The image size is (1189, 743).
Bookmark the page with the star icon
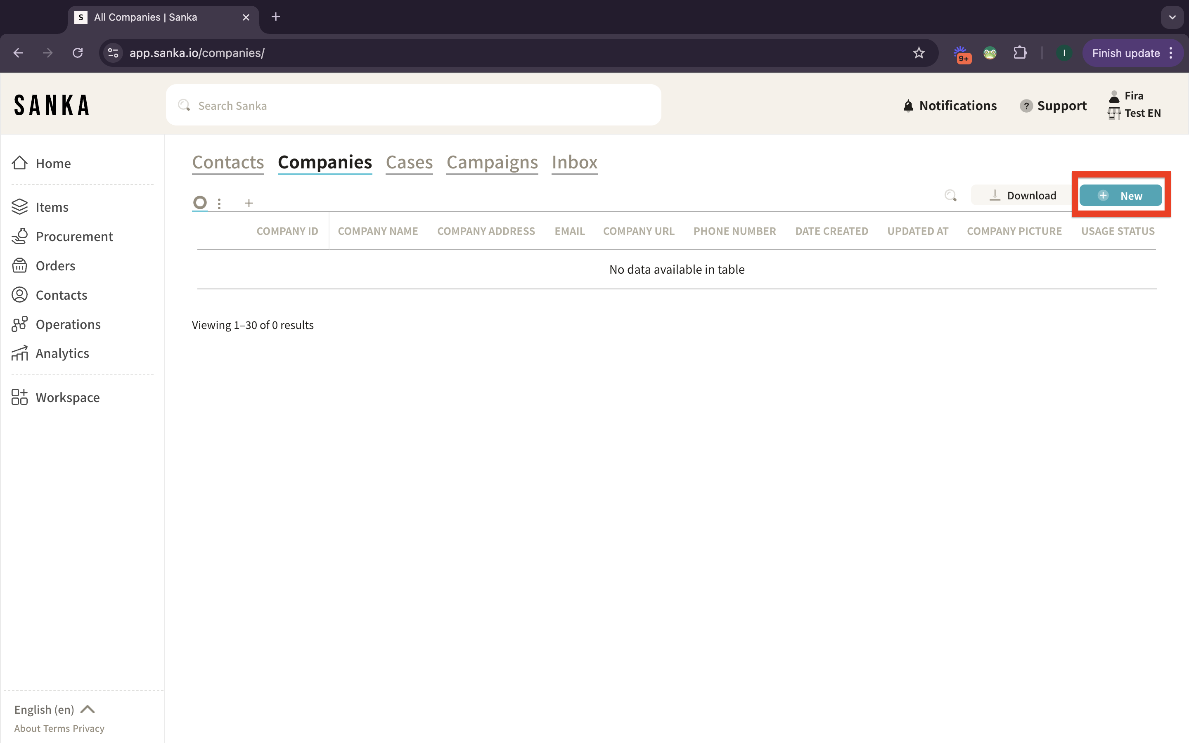[x=918, y=53]
